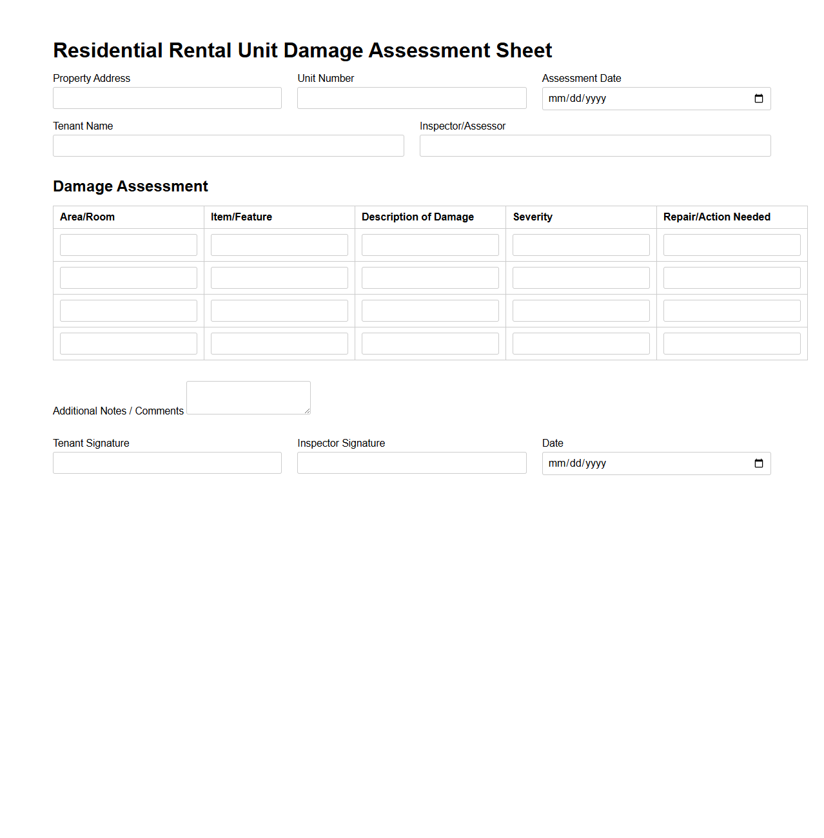Click the first Severity input box
The image size is (824, 838).
pos(580,244)
